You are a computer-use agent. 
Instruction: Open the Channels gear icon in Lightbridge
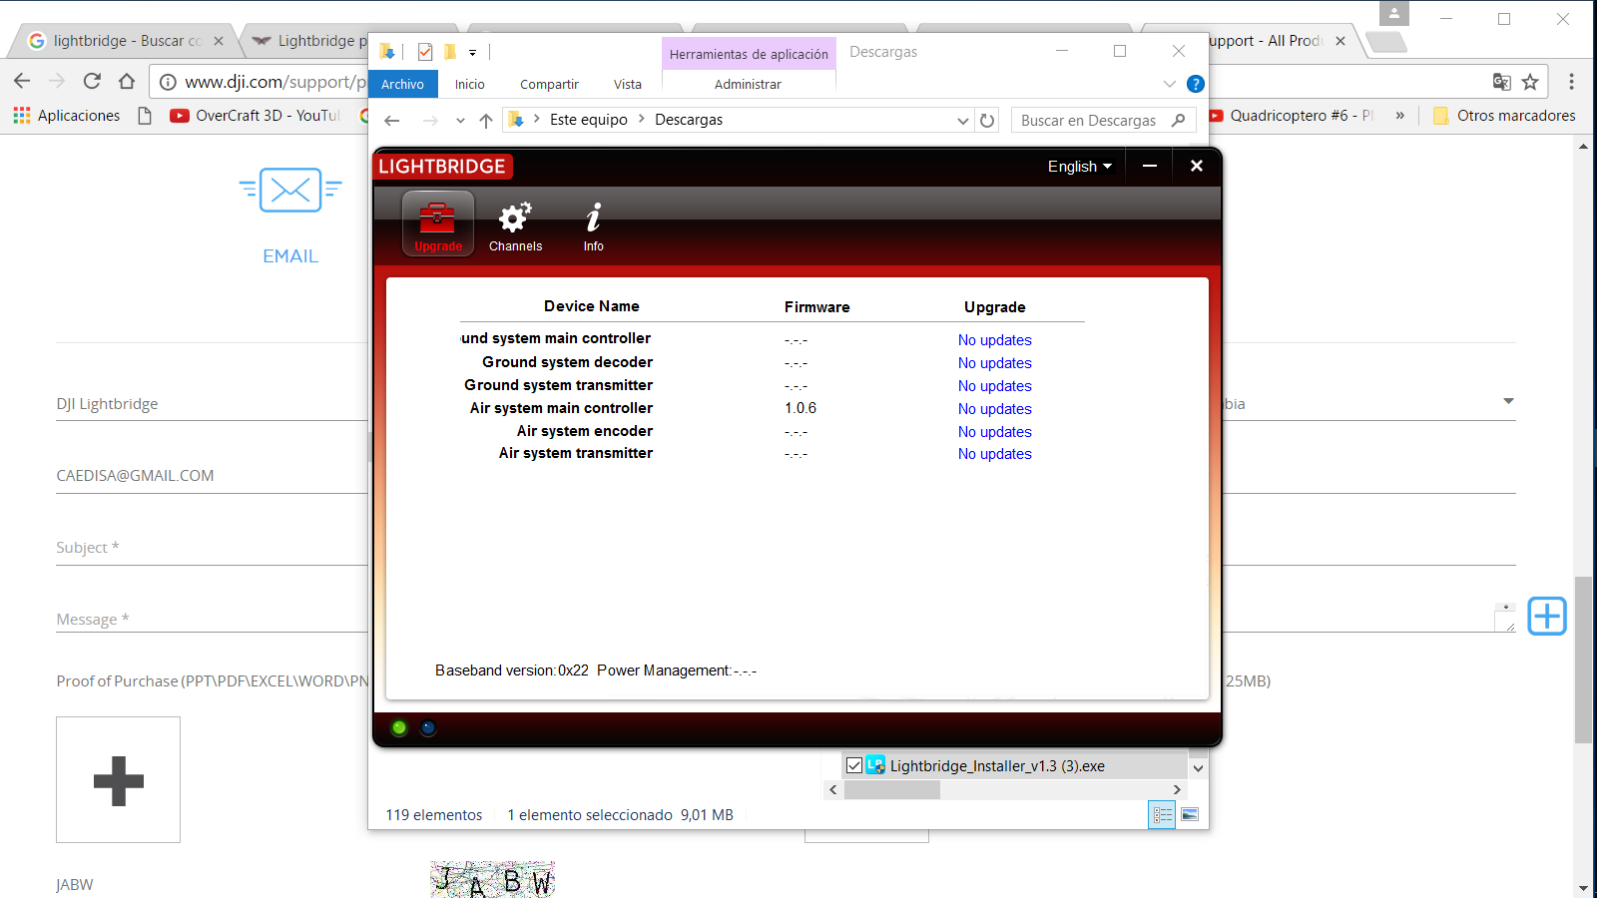click(515, 226)
